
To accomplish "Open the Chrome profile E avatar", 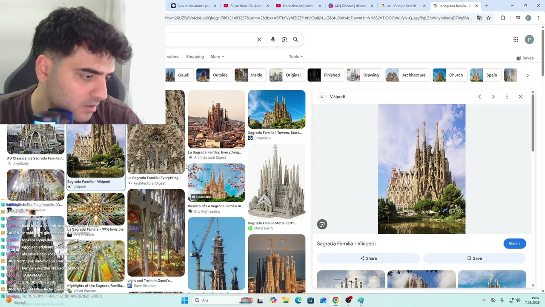I will pyautogui.click(x=528, y=18).
